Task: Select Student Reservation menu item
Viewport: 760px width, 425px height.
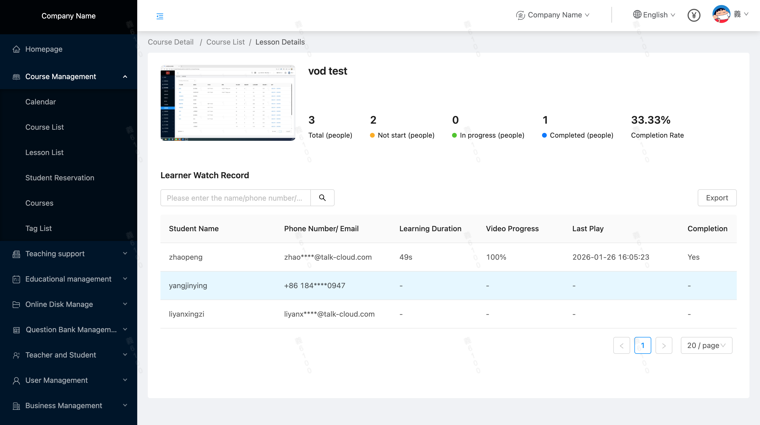Action: point(60,178)
